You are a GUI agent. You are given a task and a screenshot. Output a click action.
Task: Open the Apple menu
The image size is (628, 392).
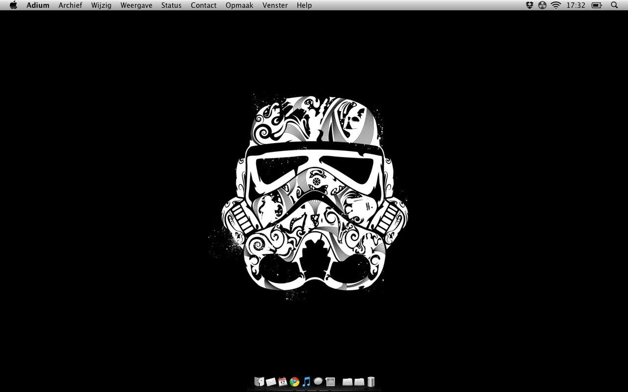(13, 5)
